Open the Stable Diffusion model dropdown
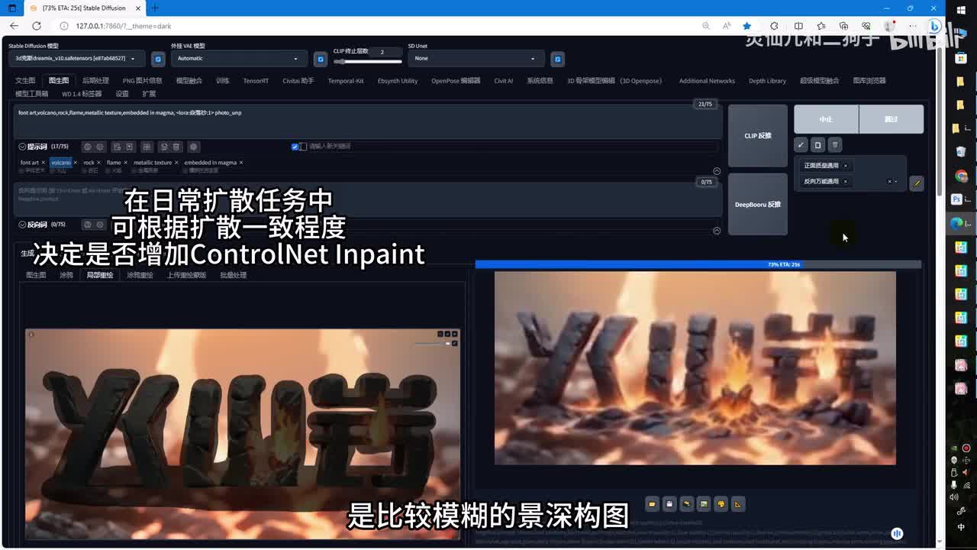The width and height of the screenshot is (977, 550). (76, 59)
